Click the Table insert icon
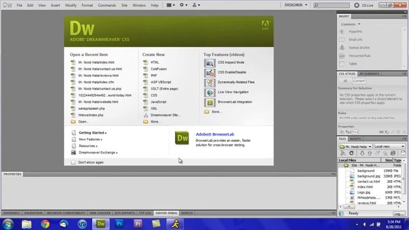The image size is (409, 230). click(x=342, y=64)
